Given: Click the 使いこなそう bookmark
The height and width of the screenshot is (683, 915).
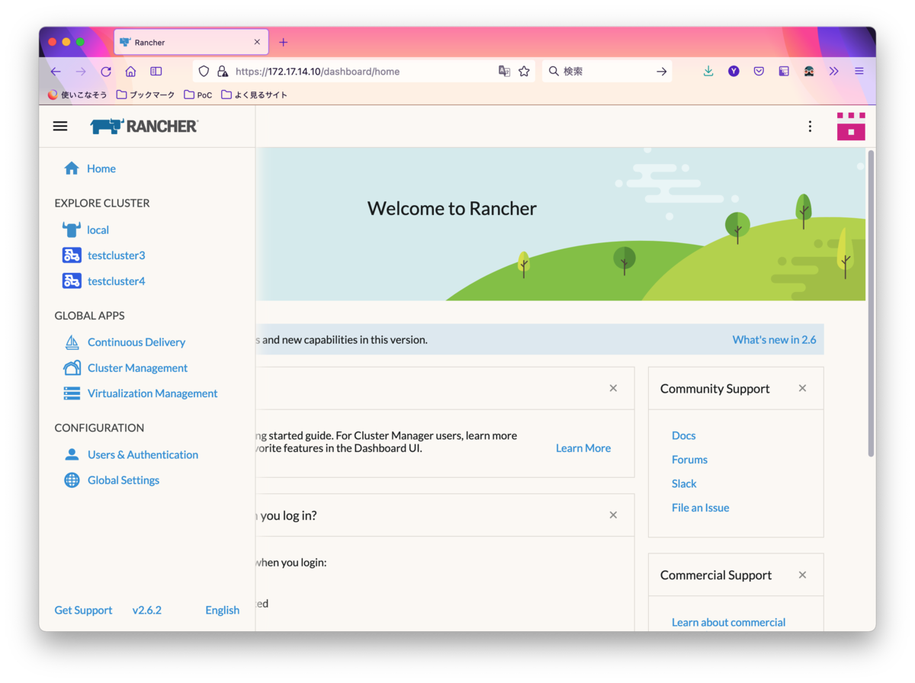Looking at the screenshot, I should (77, 95).
